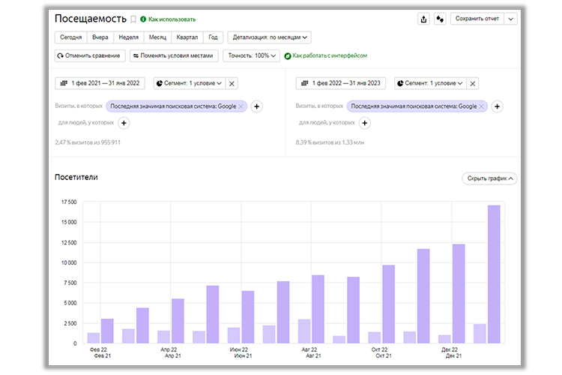562x375 pixels.
Task: Select the Неделя period tab
Action: 128,37
